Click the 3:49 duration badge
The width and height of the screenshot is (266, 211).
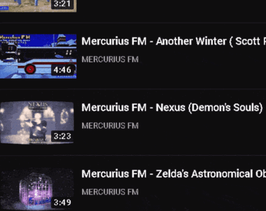coord(62,202)
